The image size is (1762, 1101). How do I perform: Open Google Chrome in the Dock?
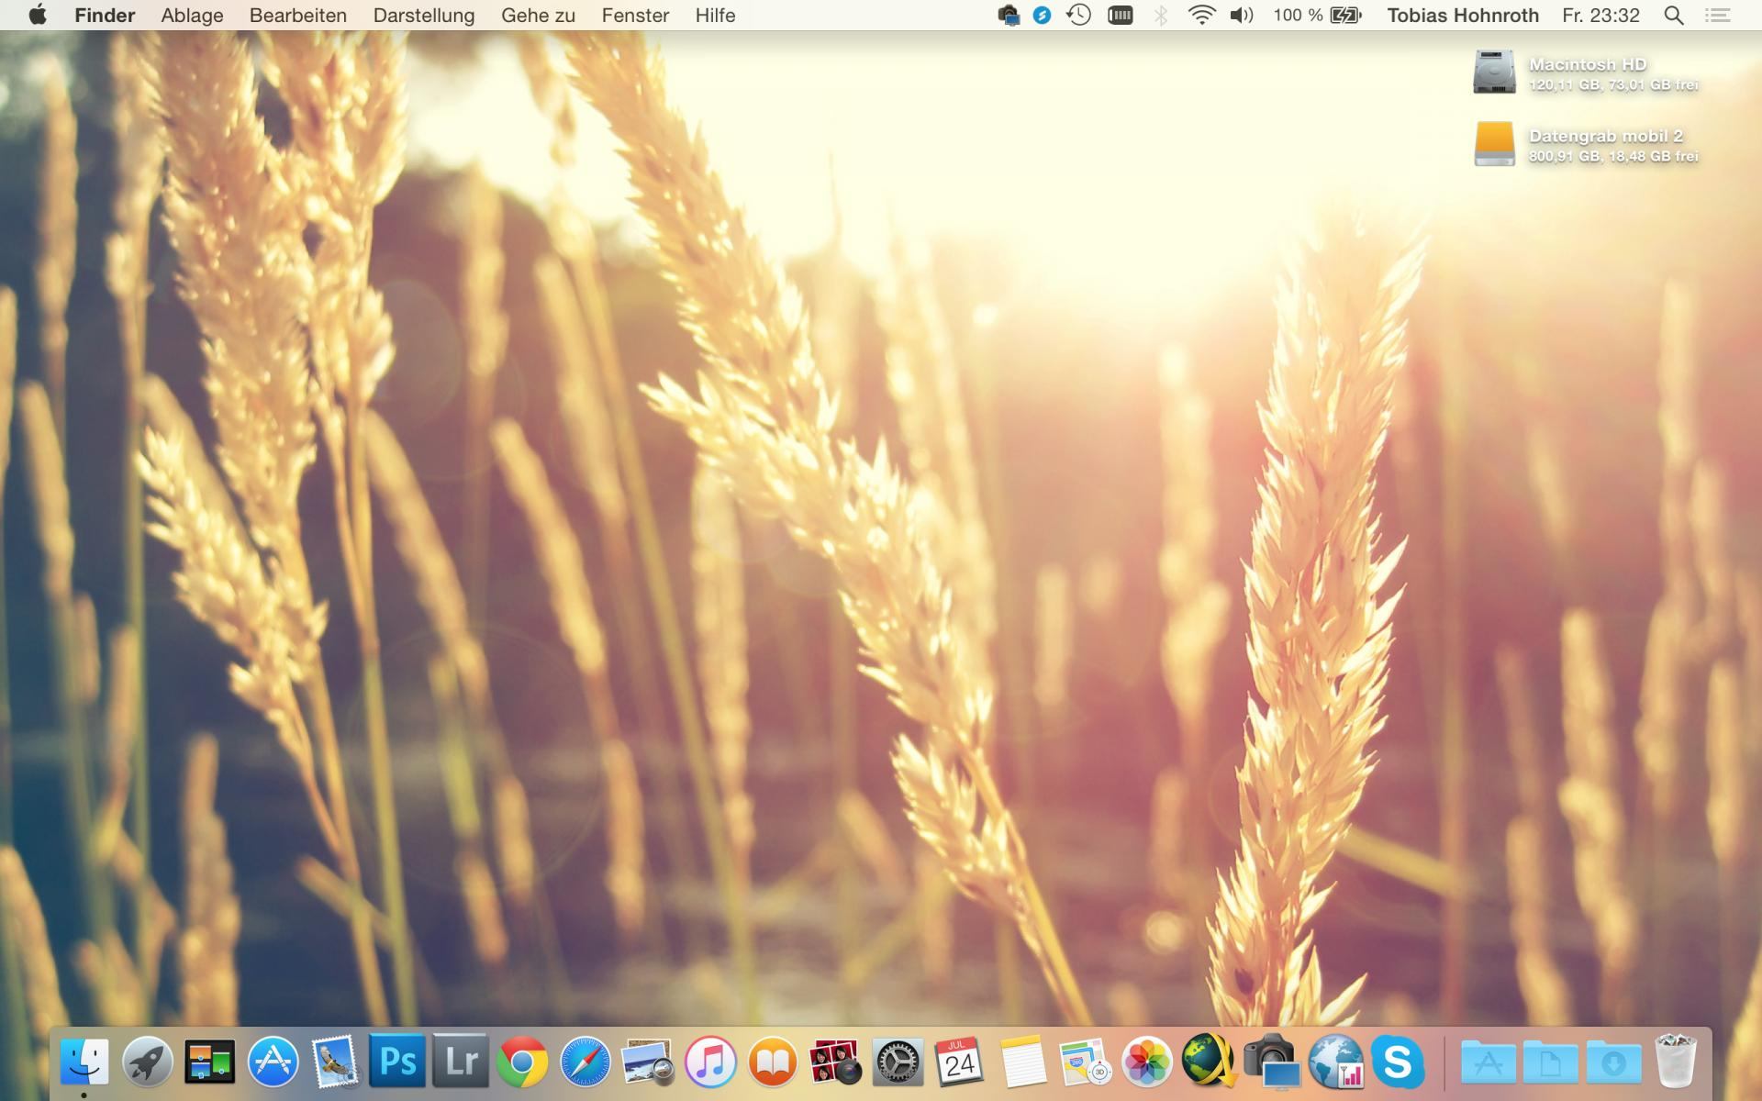click(x=522, y=1062)
